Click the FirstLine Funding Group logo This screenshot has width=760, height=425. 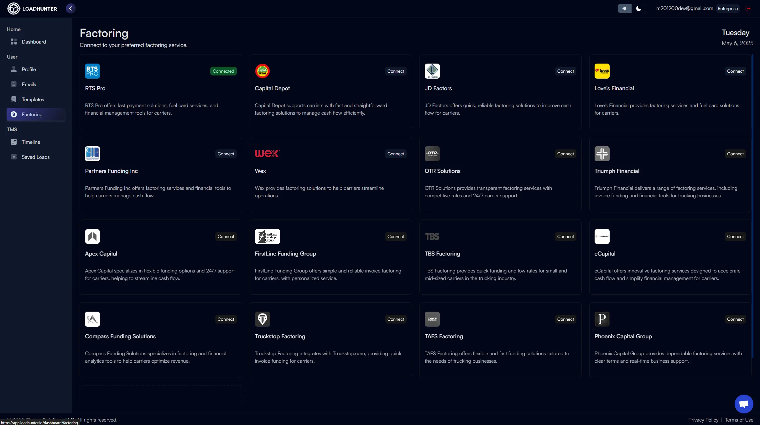267,236
